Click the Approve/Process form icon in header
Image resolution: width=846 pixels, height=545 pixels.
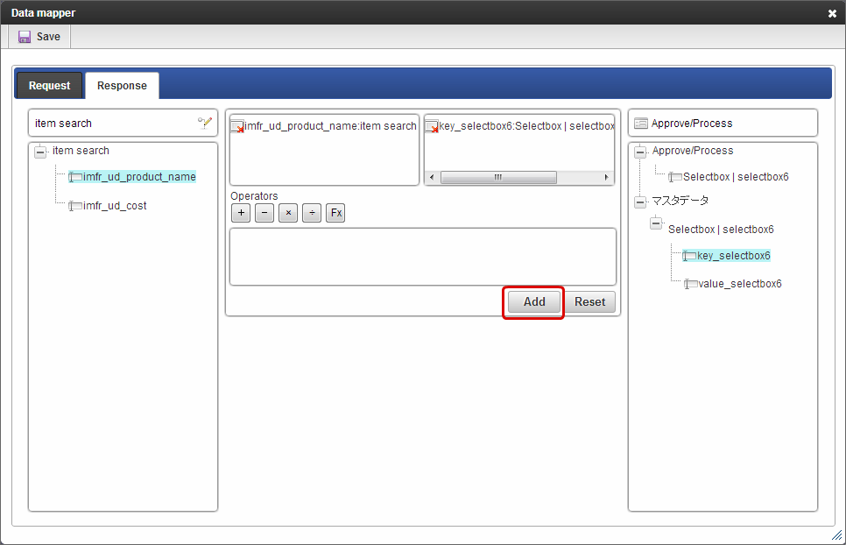pos(641,124)
